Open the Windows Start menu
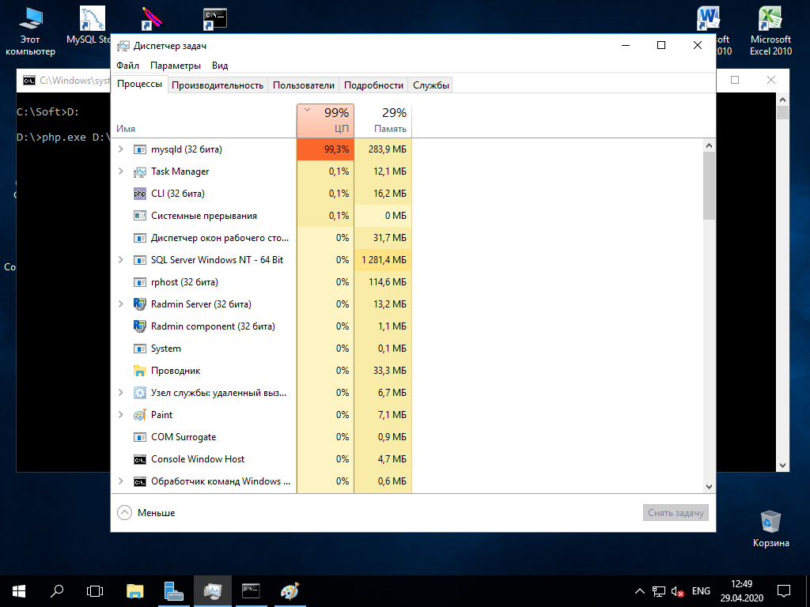This screenshot has height=607, width=810. [x=19, y=591]
